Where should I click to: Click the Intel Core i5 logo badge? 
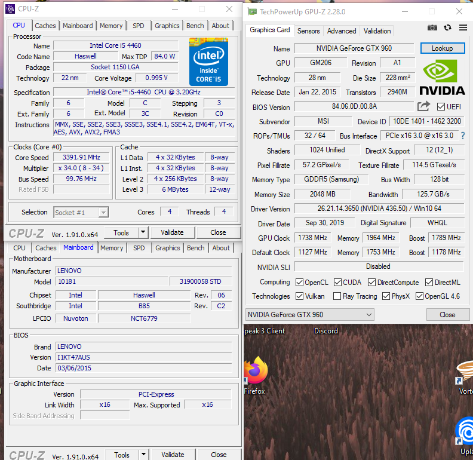click(x=208, y=62)
